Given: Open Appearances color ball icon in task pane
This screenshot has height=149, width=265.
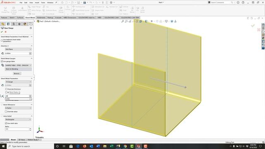Looking at the screenshot, I should pos(263,38).
